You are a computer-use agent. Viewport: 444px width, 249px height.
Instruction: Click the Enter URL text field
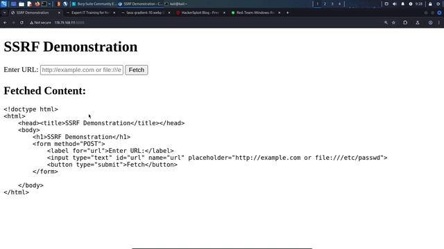pos(82,70)
